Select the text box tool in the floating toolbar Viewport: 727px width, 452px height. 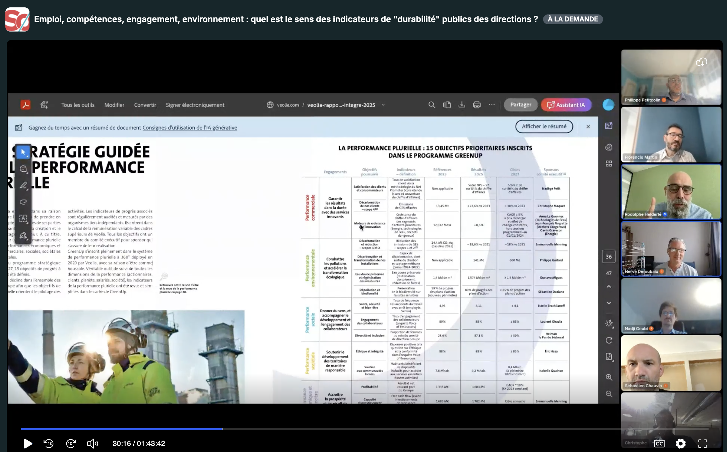pos(23,218)
